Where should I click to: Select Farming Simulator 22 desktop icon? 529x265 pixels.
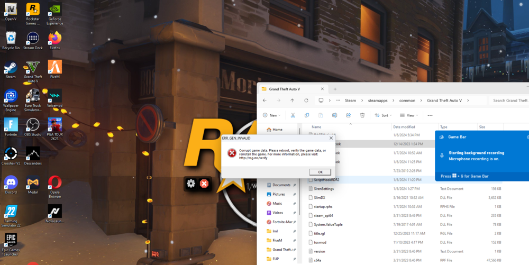point(11,216)
